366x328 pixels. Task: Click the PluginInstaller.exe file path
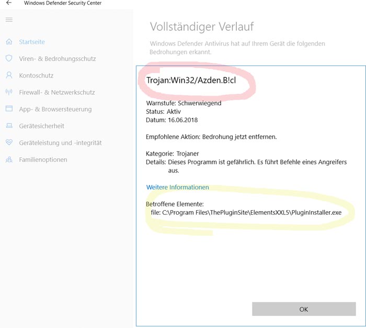click(x=246, y=212)
